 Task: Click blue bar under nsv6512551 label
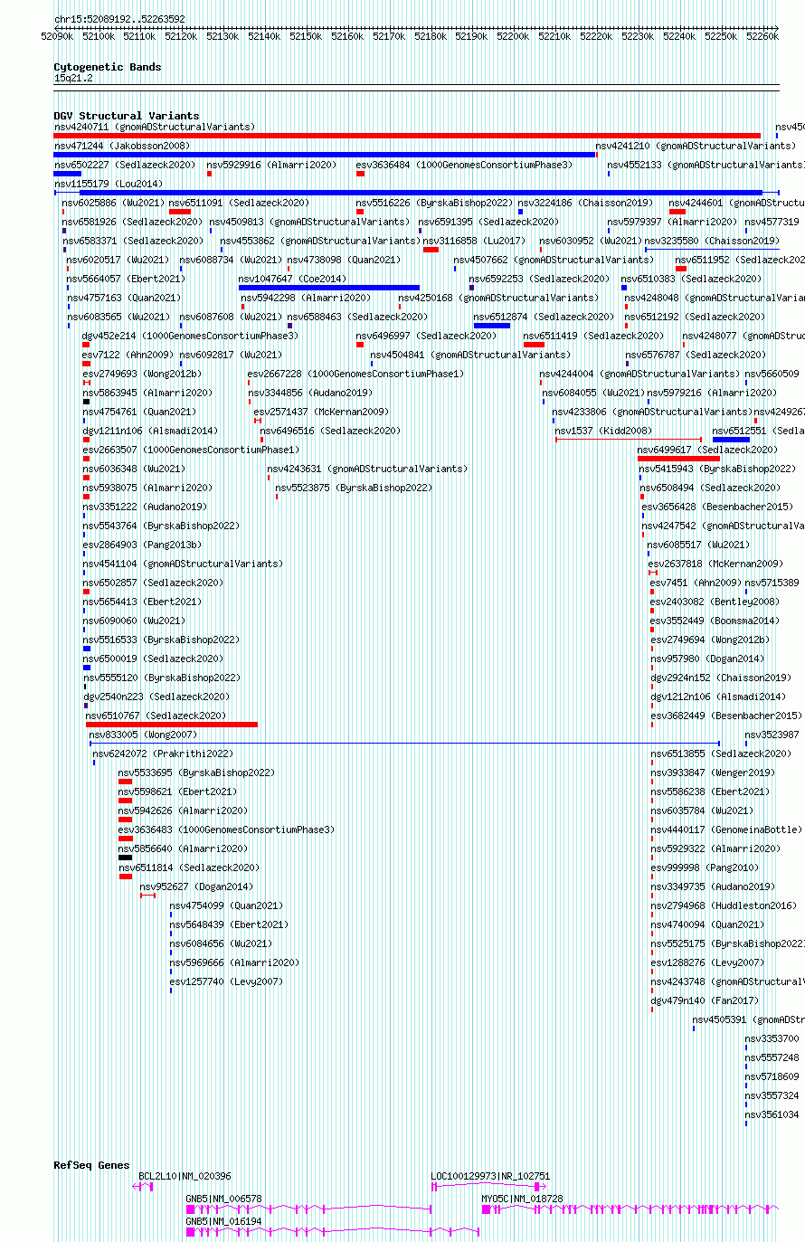pyautogui.click(x=731, y=440)
